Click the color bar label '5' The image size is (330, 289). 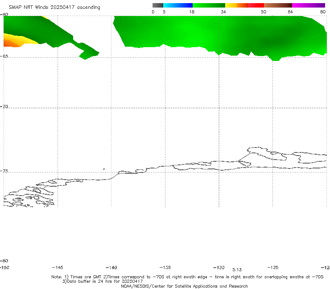tap(164, 12)
